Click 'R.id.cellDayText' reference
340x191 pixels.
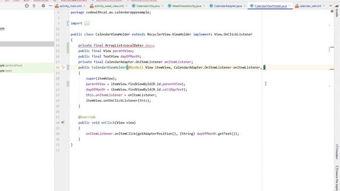(x=168, y=90)
